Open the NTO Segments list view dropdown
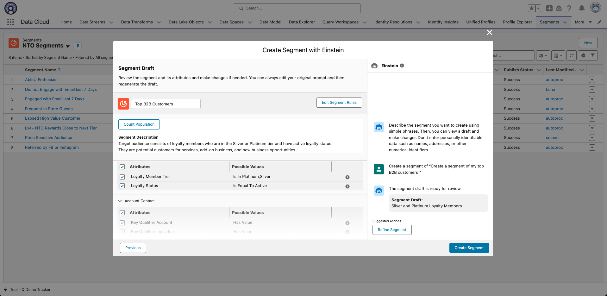607x296 pixels. [68, 47]
